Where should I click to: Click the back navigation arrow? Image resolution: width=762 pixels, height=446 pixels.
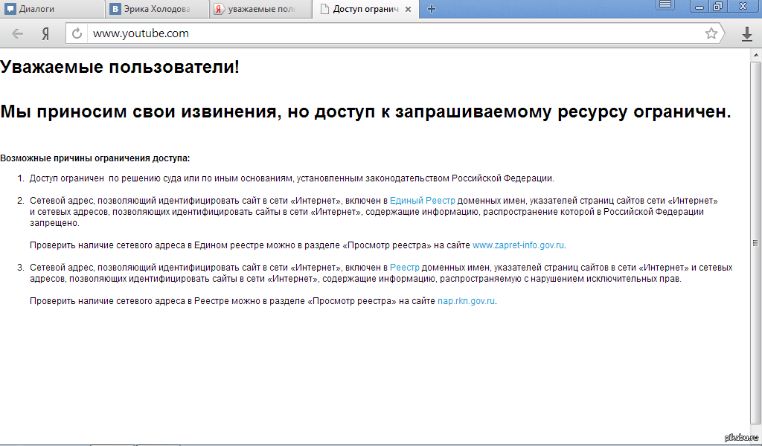[x=18, y=33]
